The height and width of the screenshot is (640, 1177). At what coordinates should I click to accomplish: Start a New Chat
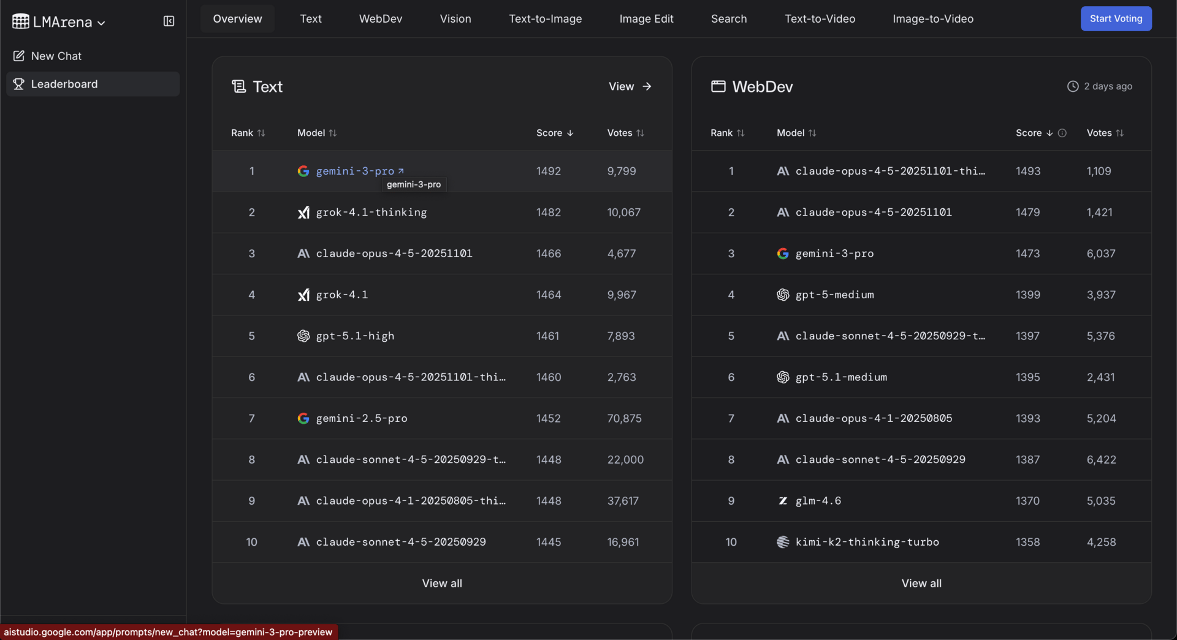pos(93,56)
